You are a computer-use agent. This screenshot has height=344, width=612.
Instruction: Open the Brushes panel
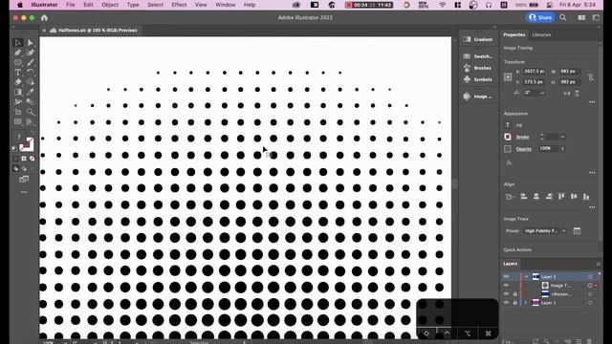(x=478, y=68)
